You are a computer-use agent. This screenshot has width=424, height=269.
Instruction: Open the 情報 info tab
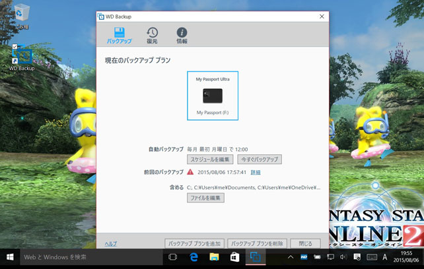182,36
